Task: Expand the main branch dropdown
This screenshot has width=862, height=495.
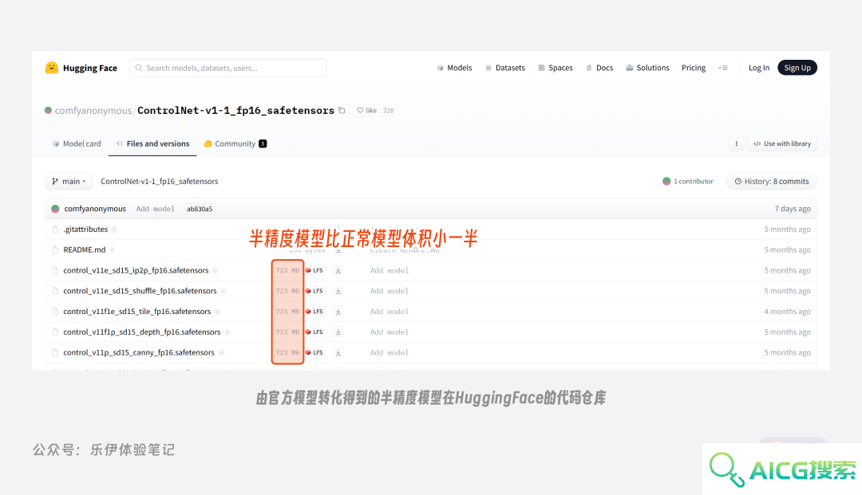Action: click(69, 182)
